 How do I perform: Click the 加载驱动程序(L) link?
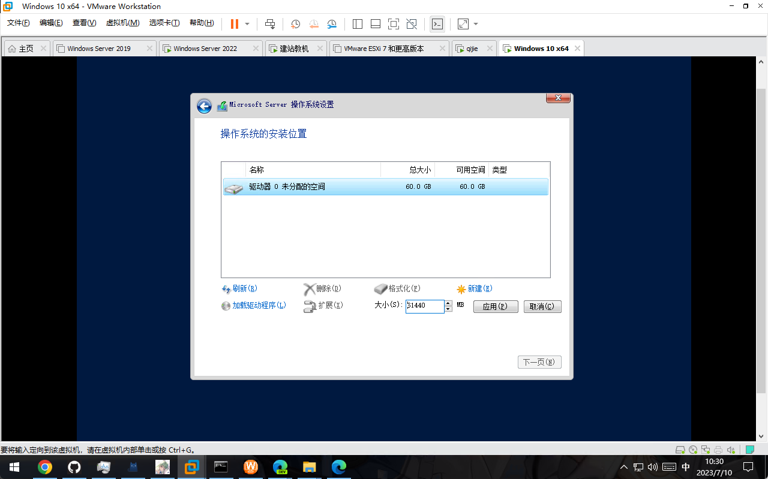254,306
